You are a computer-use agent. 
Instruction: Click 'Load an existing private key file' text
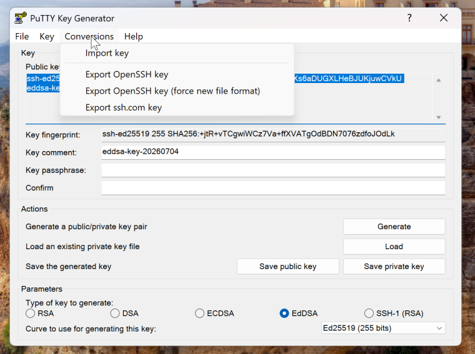tap(82, 247)
